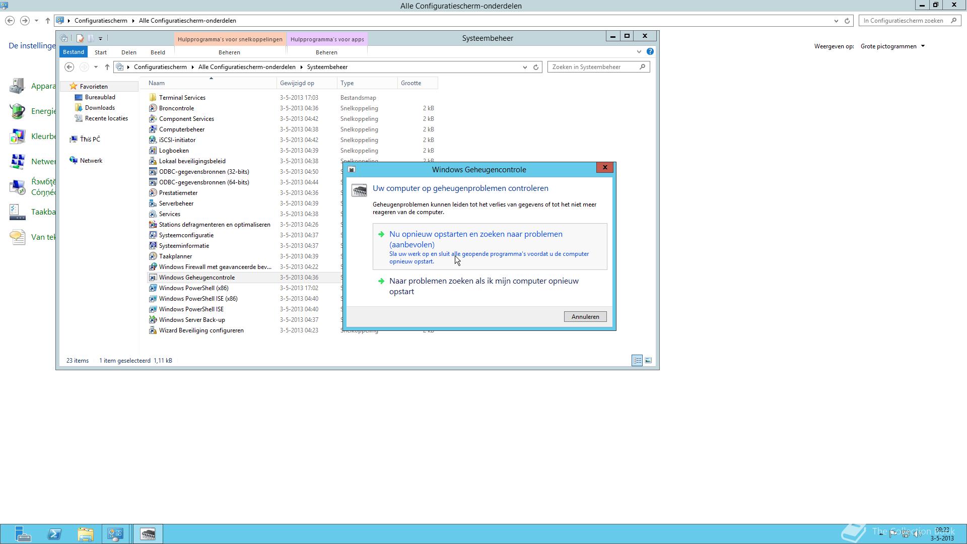967x544 pixels.
Task: Go up one level in Systeembeheer
Action: (107, 67)
